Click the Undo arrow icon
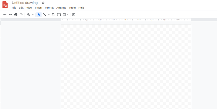The height and width of the screenshot is (109, 217). click(x=5, y=15)
